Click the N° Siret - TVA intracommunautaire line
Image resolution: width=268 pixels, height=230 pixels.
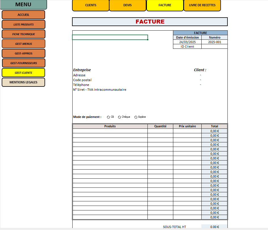coord(100,90)
